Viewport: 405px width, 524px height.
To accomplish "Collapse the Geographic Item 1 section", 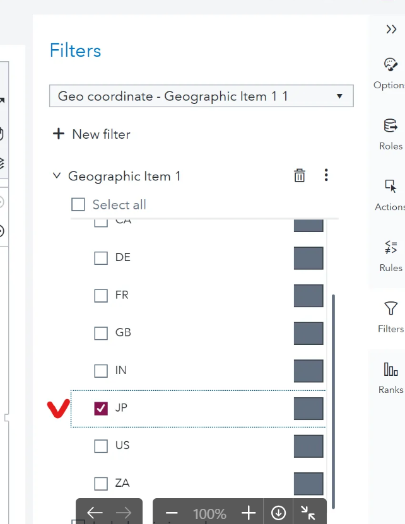I will coord(56,176).
